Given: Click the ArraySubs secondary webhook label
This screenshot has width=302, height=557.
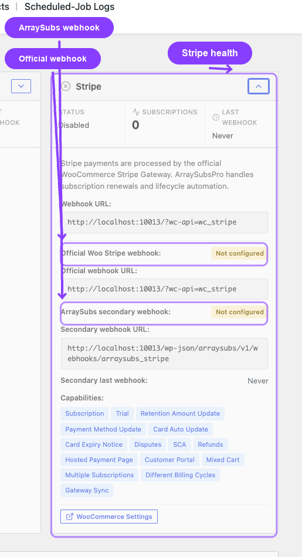Looking at the screenshot, I should (x=116, y=312).
